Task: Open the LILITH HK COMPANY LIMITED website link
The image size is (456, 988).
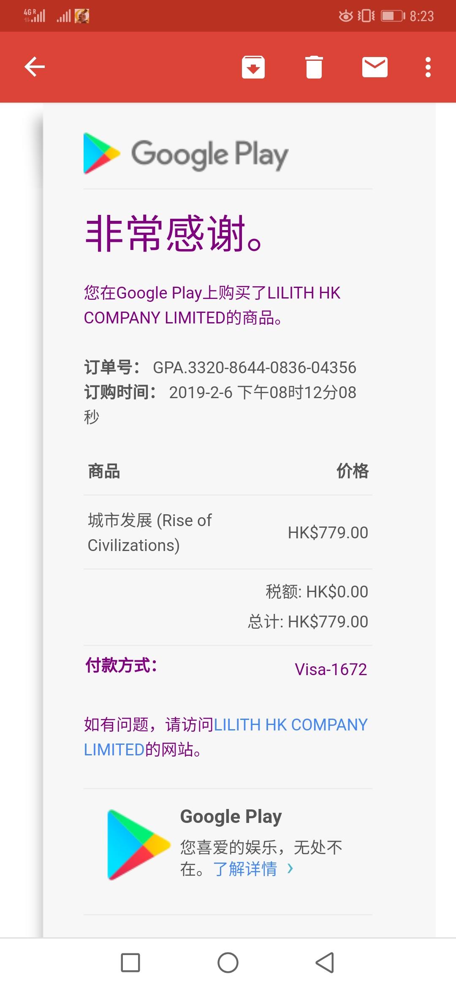Action: (x=225, y=737)
